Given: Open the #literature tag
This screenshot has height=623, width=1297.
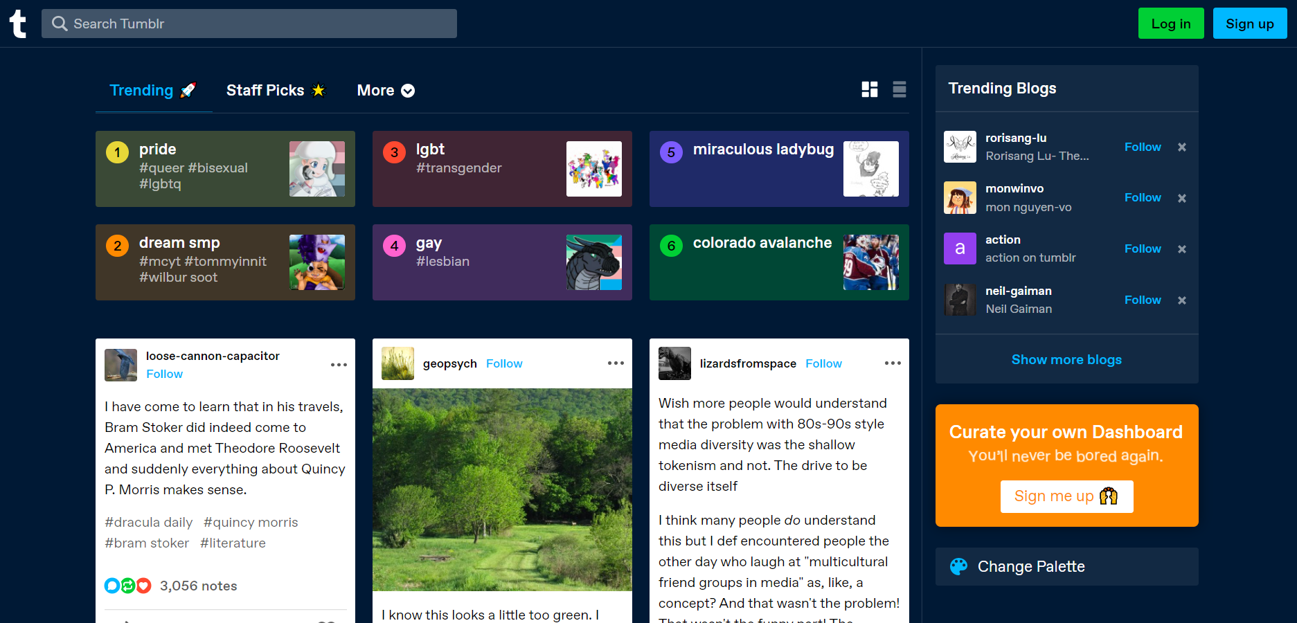Looking at the screenshot, I should [233, 543].
